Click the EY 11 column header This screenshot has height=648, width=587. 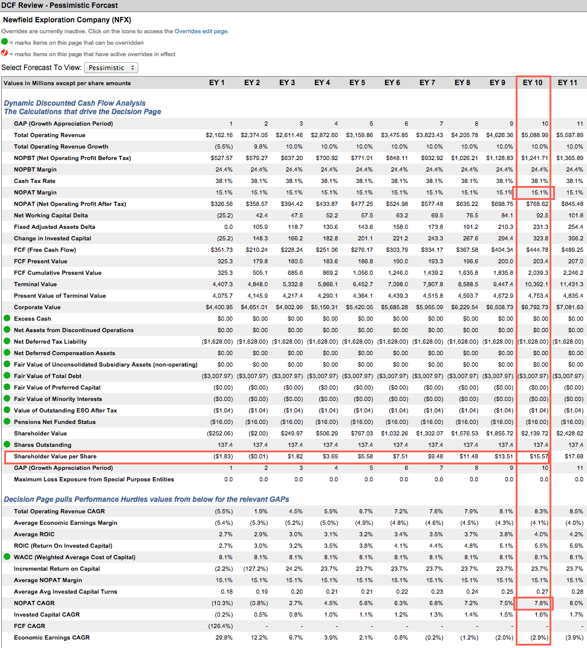tap(568, 83)
